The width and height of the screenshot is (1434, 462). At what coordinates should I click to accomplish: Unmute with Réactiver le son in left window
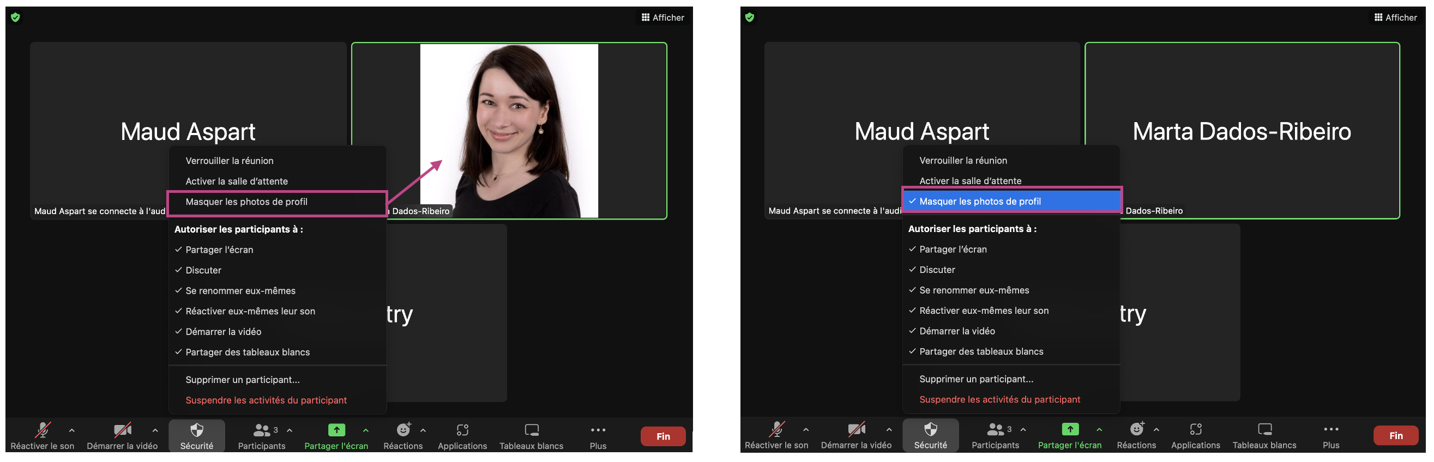(x=43, y=431)
